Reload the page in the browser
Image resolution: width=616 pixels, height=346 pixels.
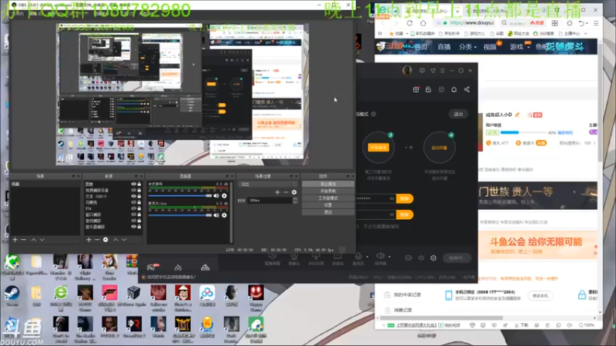410,23
